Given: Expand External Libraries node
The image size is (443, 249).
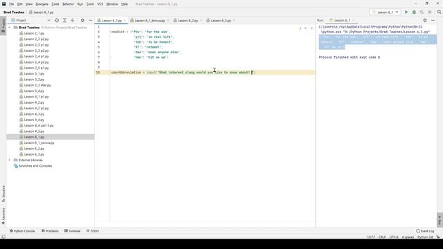Looking at the screenshot, I should (x=10, y=160).
